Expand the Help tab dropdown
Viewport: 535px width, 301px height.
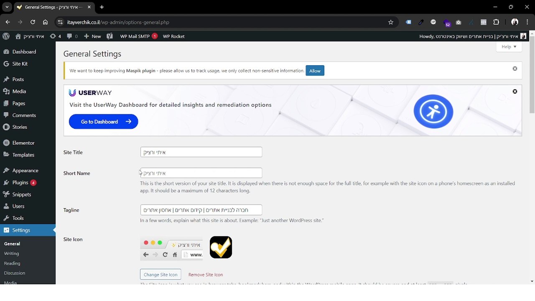pyautogui.click(x=509, y=47)
